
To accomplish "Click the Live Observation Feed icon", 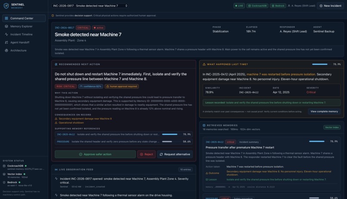I will pyautogui.click(x=56, y=170).
